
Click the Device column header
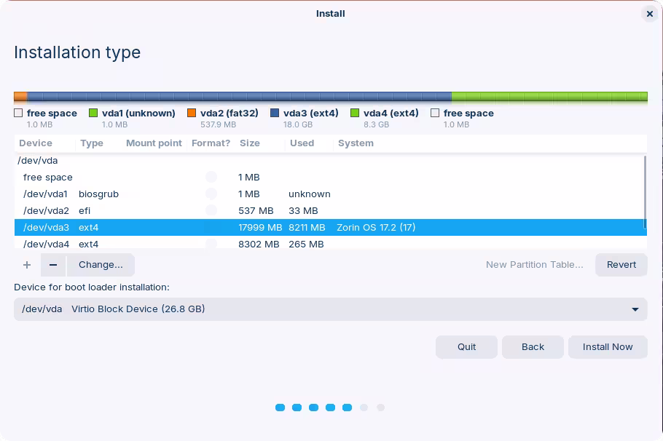coord(36,143)
